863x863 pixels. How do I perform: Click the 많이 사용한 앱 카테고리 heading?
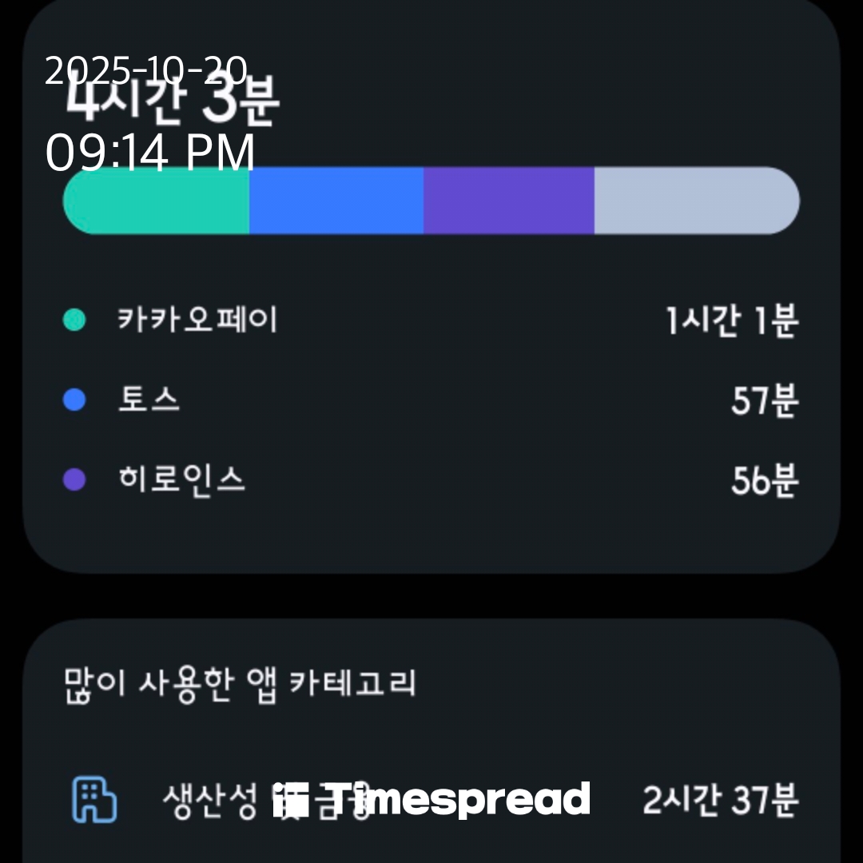pos(240,685)
